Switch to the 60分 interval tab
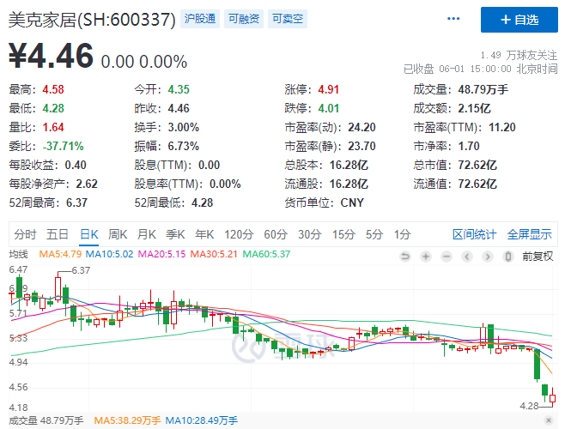565x429 pixels. click(x=276, y=234)
